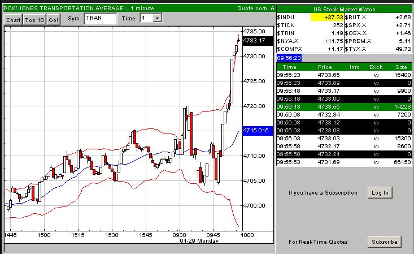Select the $NYA.X symbol
Image resolution: width=414 pixels, height=254 pixels.
pos(287,41)
